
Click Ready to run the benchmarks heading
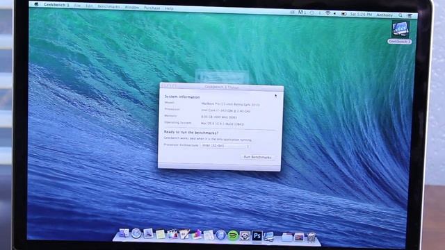(191, 133)
